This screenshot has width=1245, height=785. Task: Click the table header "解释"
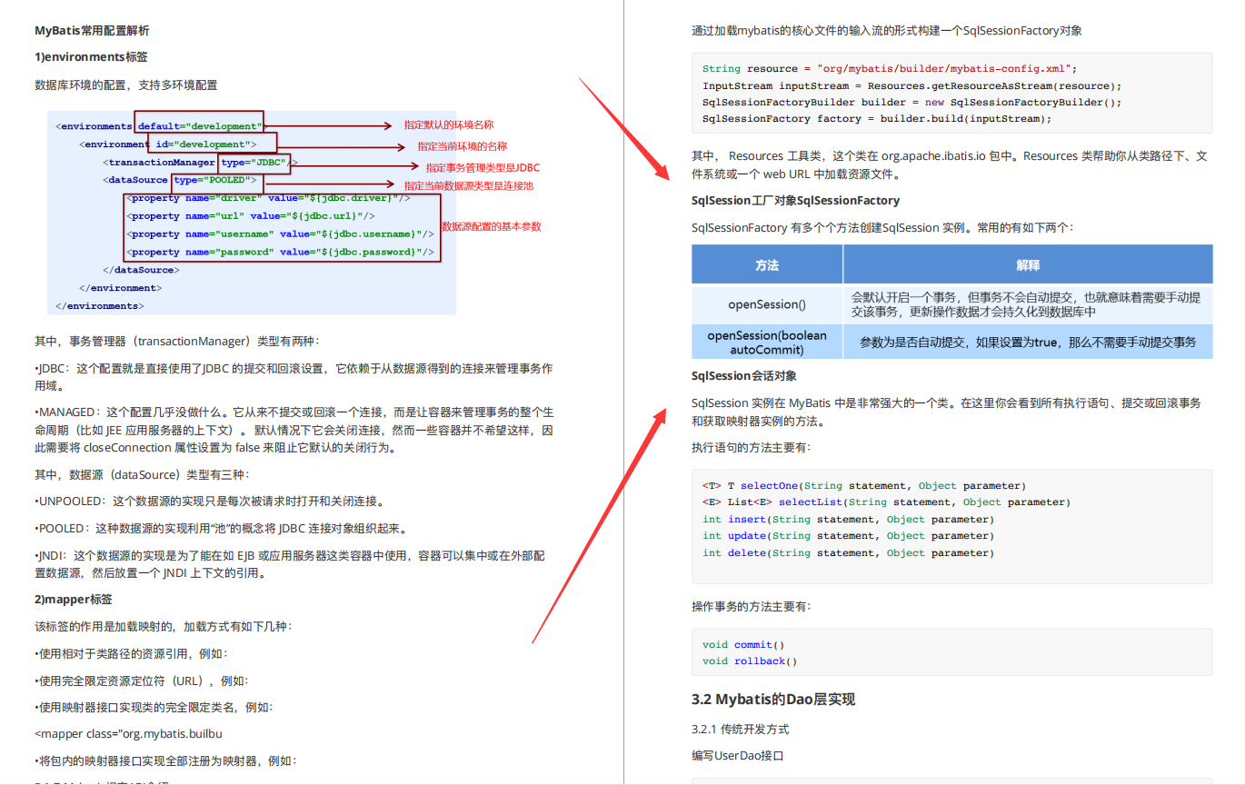tap(1028, 265)
